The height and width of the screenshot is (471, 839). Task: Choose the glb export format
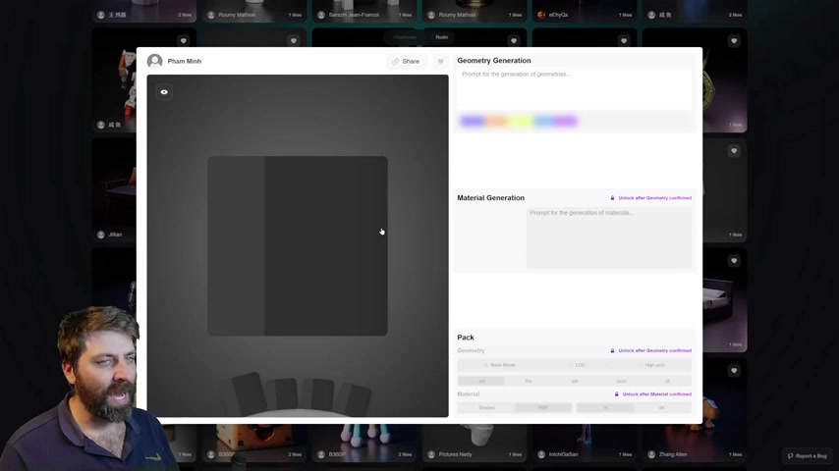(x=575, y=381)
